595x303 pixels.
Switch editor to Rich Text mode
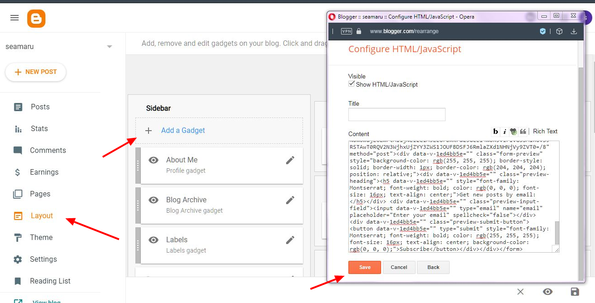(545, 131)
